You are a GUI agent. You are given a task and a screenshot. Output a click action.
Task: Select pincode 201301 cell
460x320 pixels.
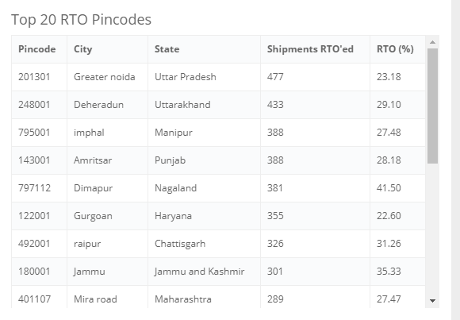click(39, 77)
